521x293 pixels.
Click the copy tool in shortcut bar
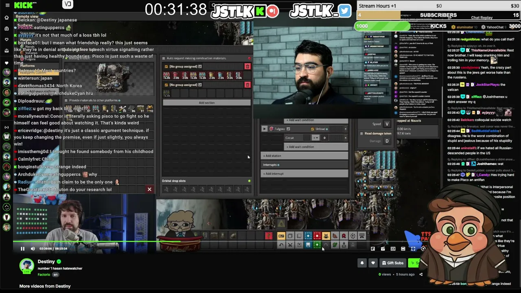point(290,236)
